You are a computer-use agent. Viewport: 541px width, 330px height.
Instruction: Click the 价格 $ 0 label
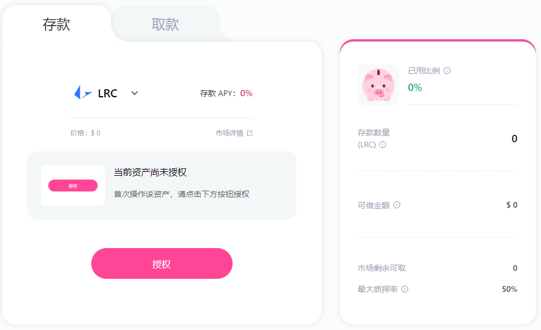(x=86, y=133)
